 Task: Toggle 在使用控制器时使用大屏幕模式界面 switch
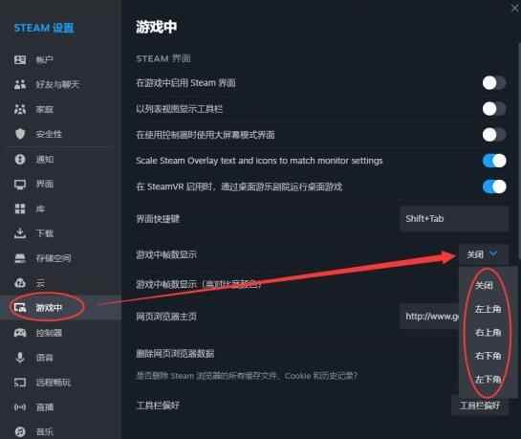pos(494,135)
